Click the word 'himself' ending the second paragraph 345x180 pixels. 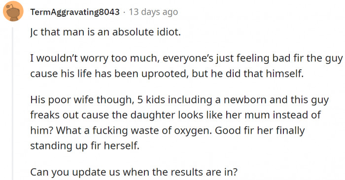[285, 74]
